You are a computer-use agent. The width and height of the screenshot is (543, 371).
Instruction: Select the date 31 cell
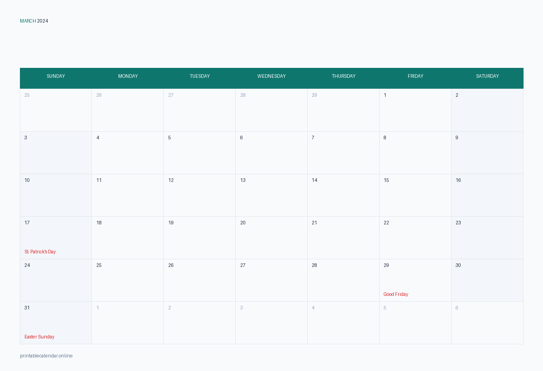point(56,323)
